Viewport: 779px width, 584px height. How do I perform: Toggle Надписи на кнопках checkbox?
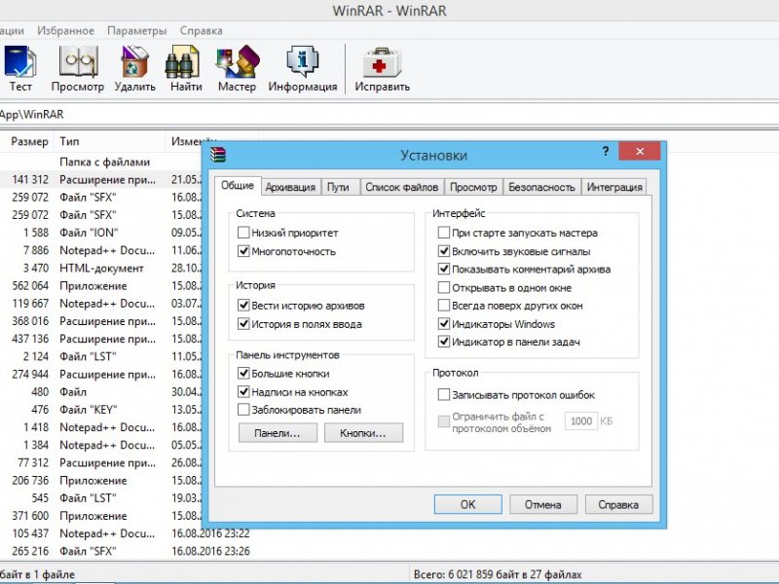click(x=243, y=392)
